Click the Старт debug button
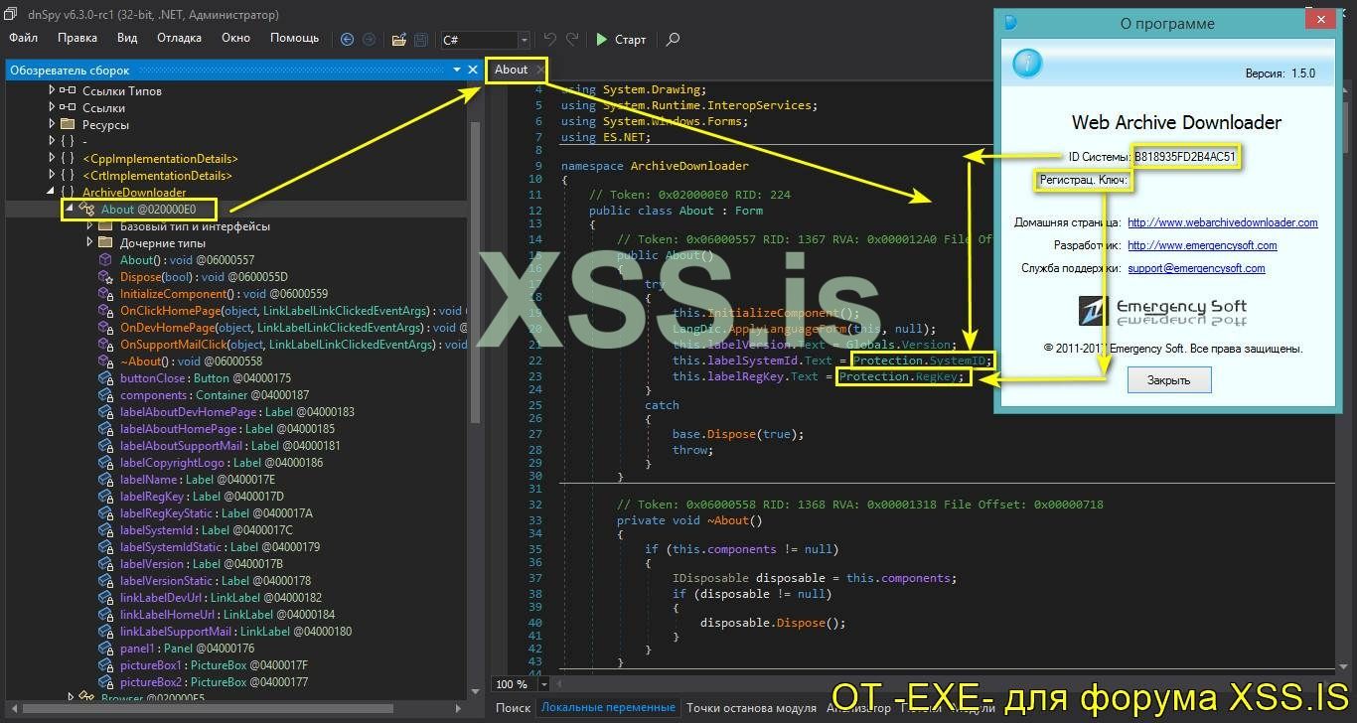The width and height of the screenshot is (1357, 723). tap(621, 40)
